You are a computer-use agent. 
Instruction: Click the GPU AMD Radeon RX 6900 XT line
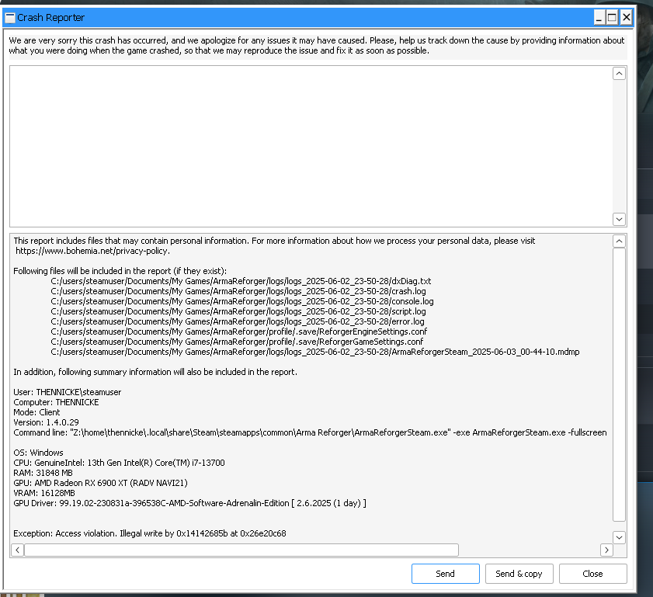tap(100, 483)
